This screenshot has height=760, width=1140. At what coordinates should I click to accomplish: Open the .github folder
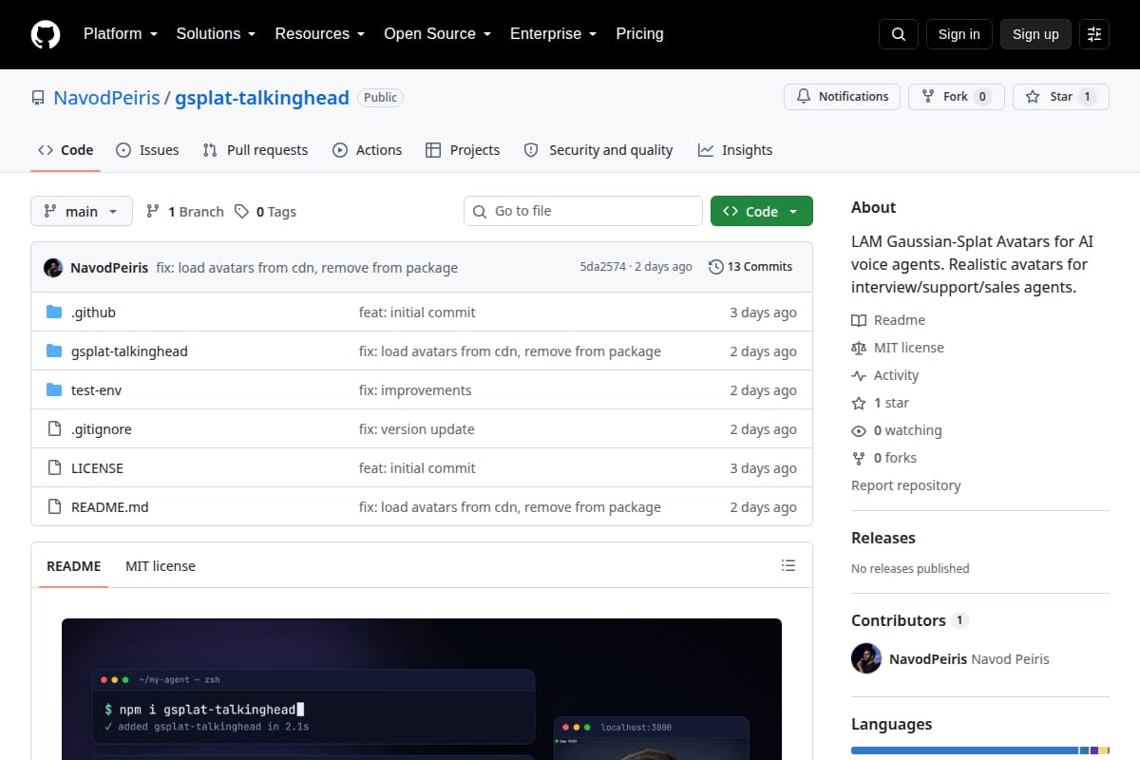point(93,313)
